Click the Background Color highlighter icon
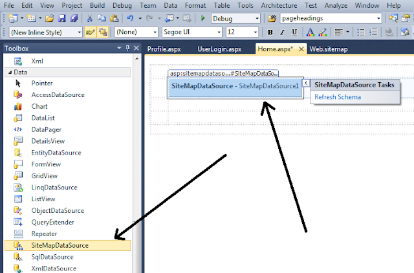Screen dimensions: 414x273 pos(322,32)
